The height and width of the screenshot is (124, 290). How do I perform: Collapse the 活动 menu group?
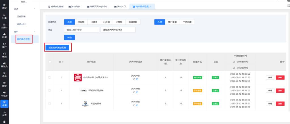(35, 9)
